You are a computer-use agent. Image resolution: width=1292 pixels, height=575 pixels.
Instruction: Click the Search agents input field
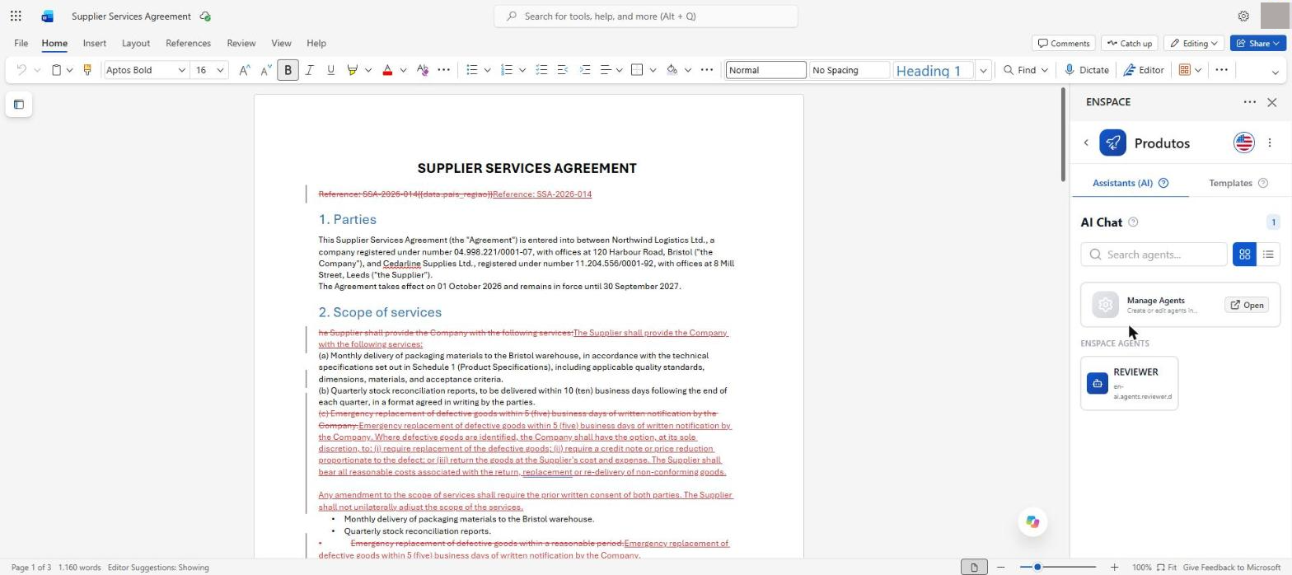(1154, 255)
